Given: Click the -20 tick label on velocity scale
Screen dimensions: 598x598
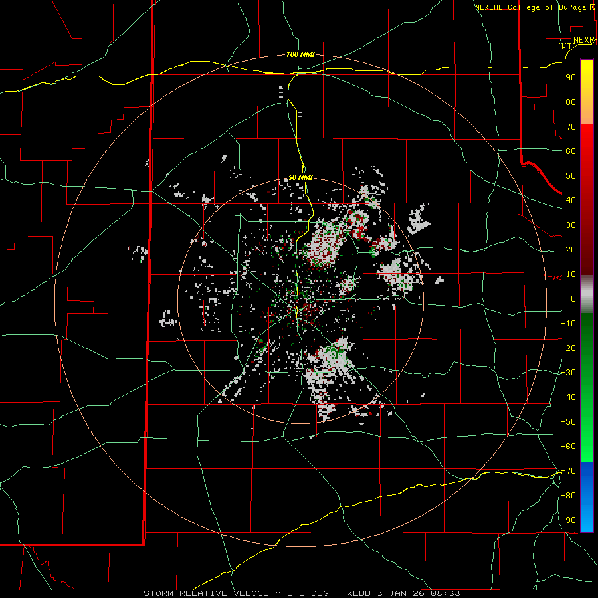Looking at the screenshot, I should click(x=568, y=348).
